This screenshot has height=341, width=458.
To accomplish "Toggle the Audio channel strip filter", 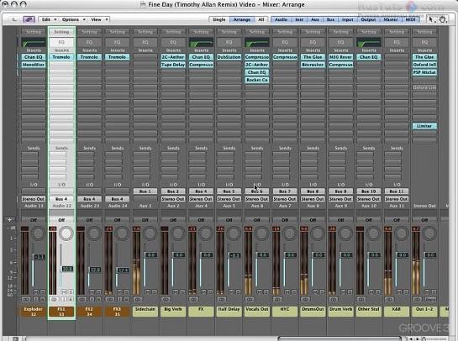I will tap(281, 19).
